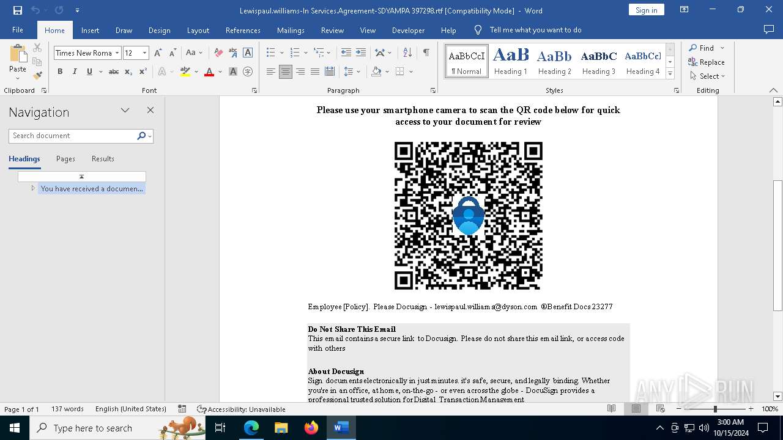This screenshot has height=440, width=783.
Task: Increase font size with grow font icon
Action: point(158,53)
